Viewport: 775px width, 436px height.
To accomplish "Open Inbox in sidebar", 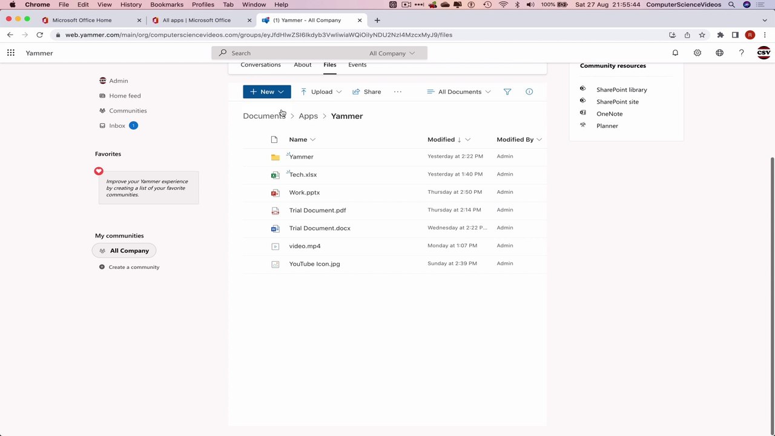I will point(117,126).
